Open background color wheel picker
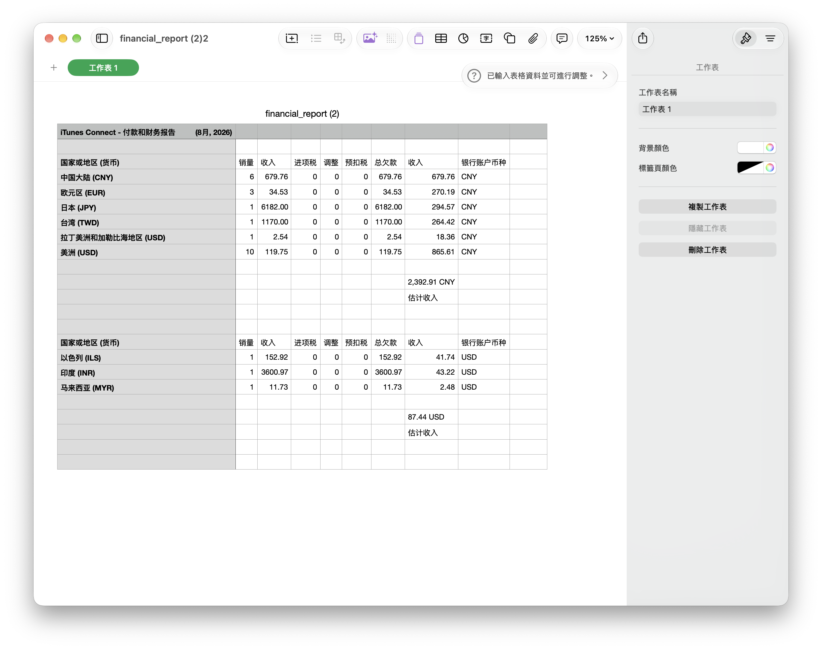Viewport: 822px width, 650px height. [770, 148]
